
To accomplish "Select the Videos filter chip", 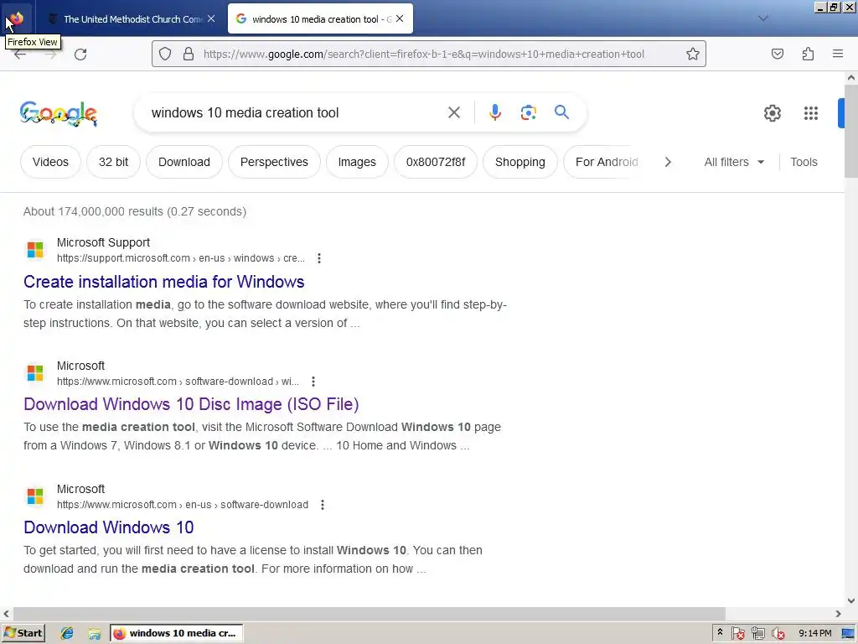I will pyautogui.click(x=50, y=162).
